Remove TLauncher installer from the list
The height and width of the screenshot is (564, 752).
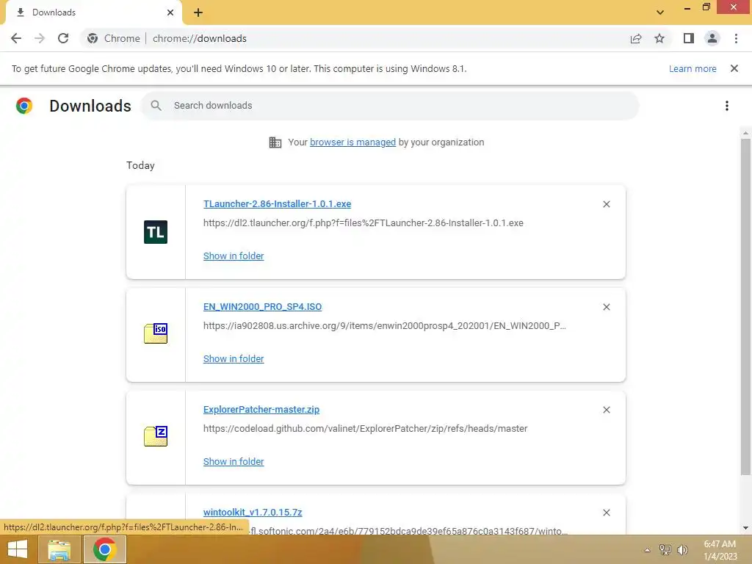coord(606,204)
